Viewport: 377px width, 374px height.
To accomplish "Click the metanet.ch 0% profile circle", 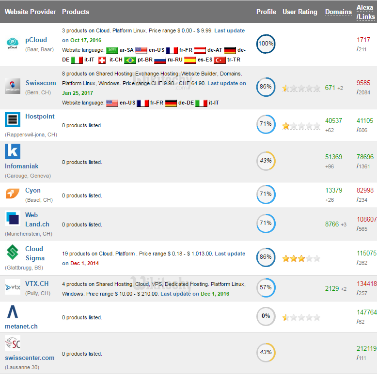I will pos(266,316).
